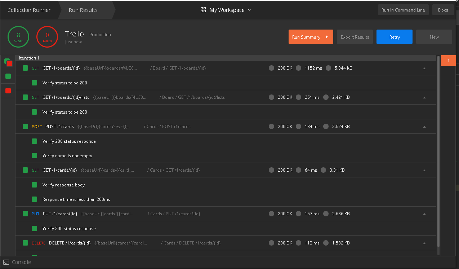Filter results to failed tests only
The width and height of the screenshot is (459, 269).
(x=8, y=91)
